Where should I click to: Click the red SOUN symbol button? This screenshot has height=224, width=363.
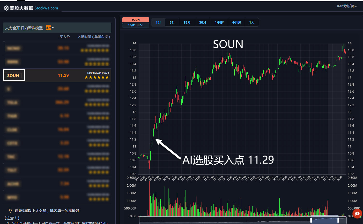136,20
